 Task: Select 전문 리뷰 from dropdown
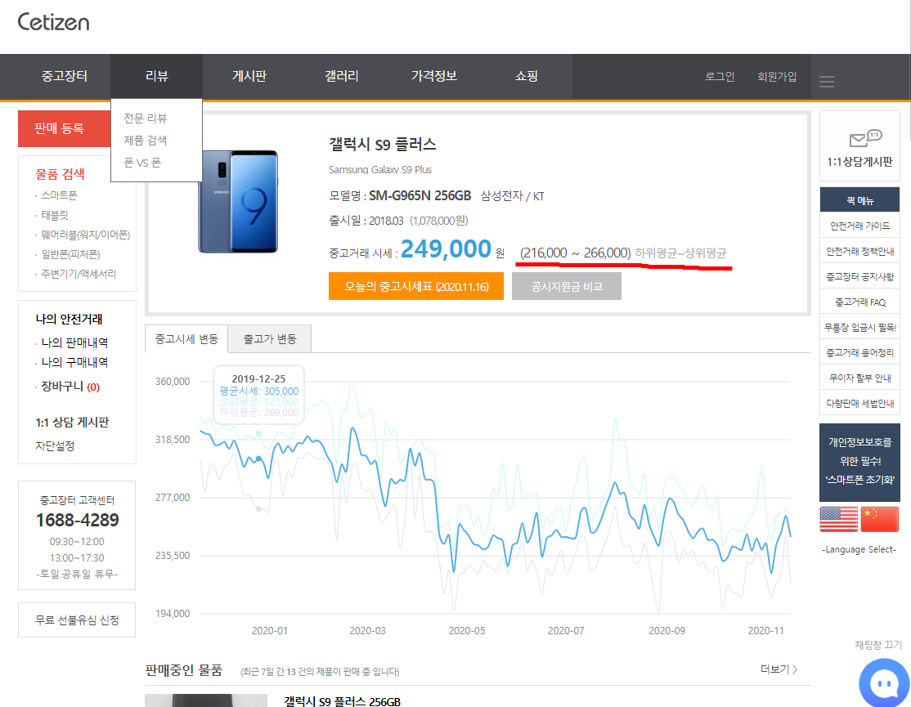146,119
